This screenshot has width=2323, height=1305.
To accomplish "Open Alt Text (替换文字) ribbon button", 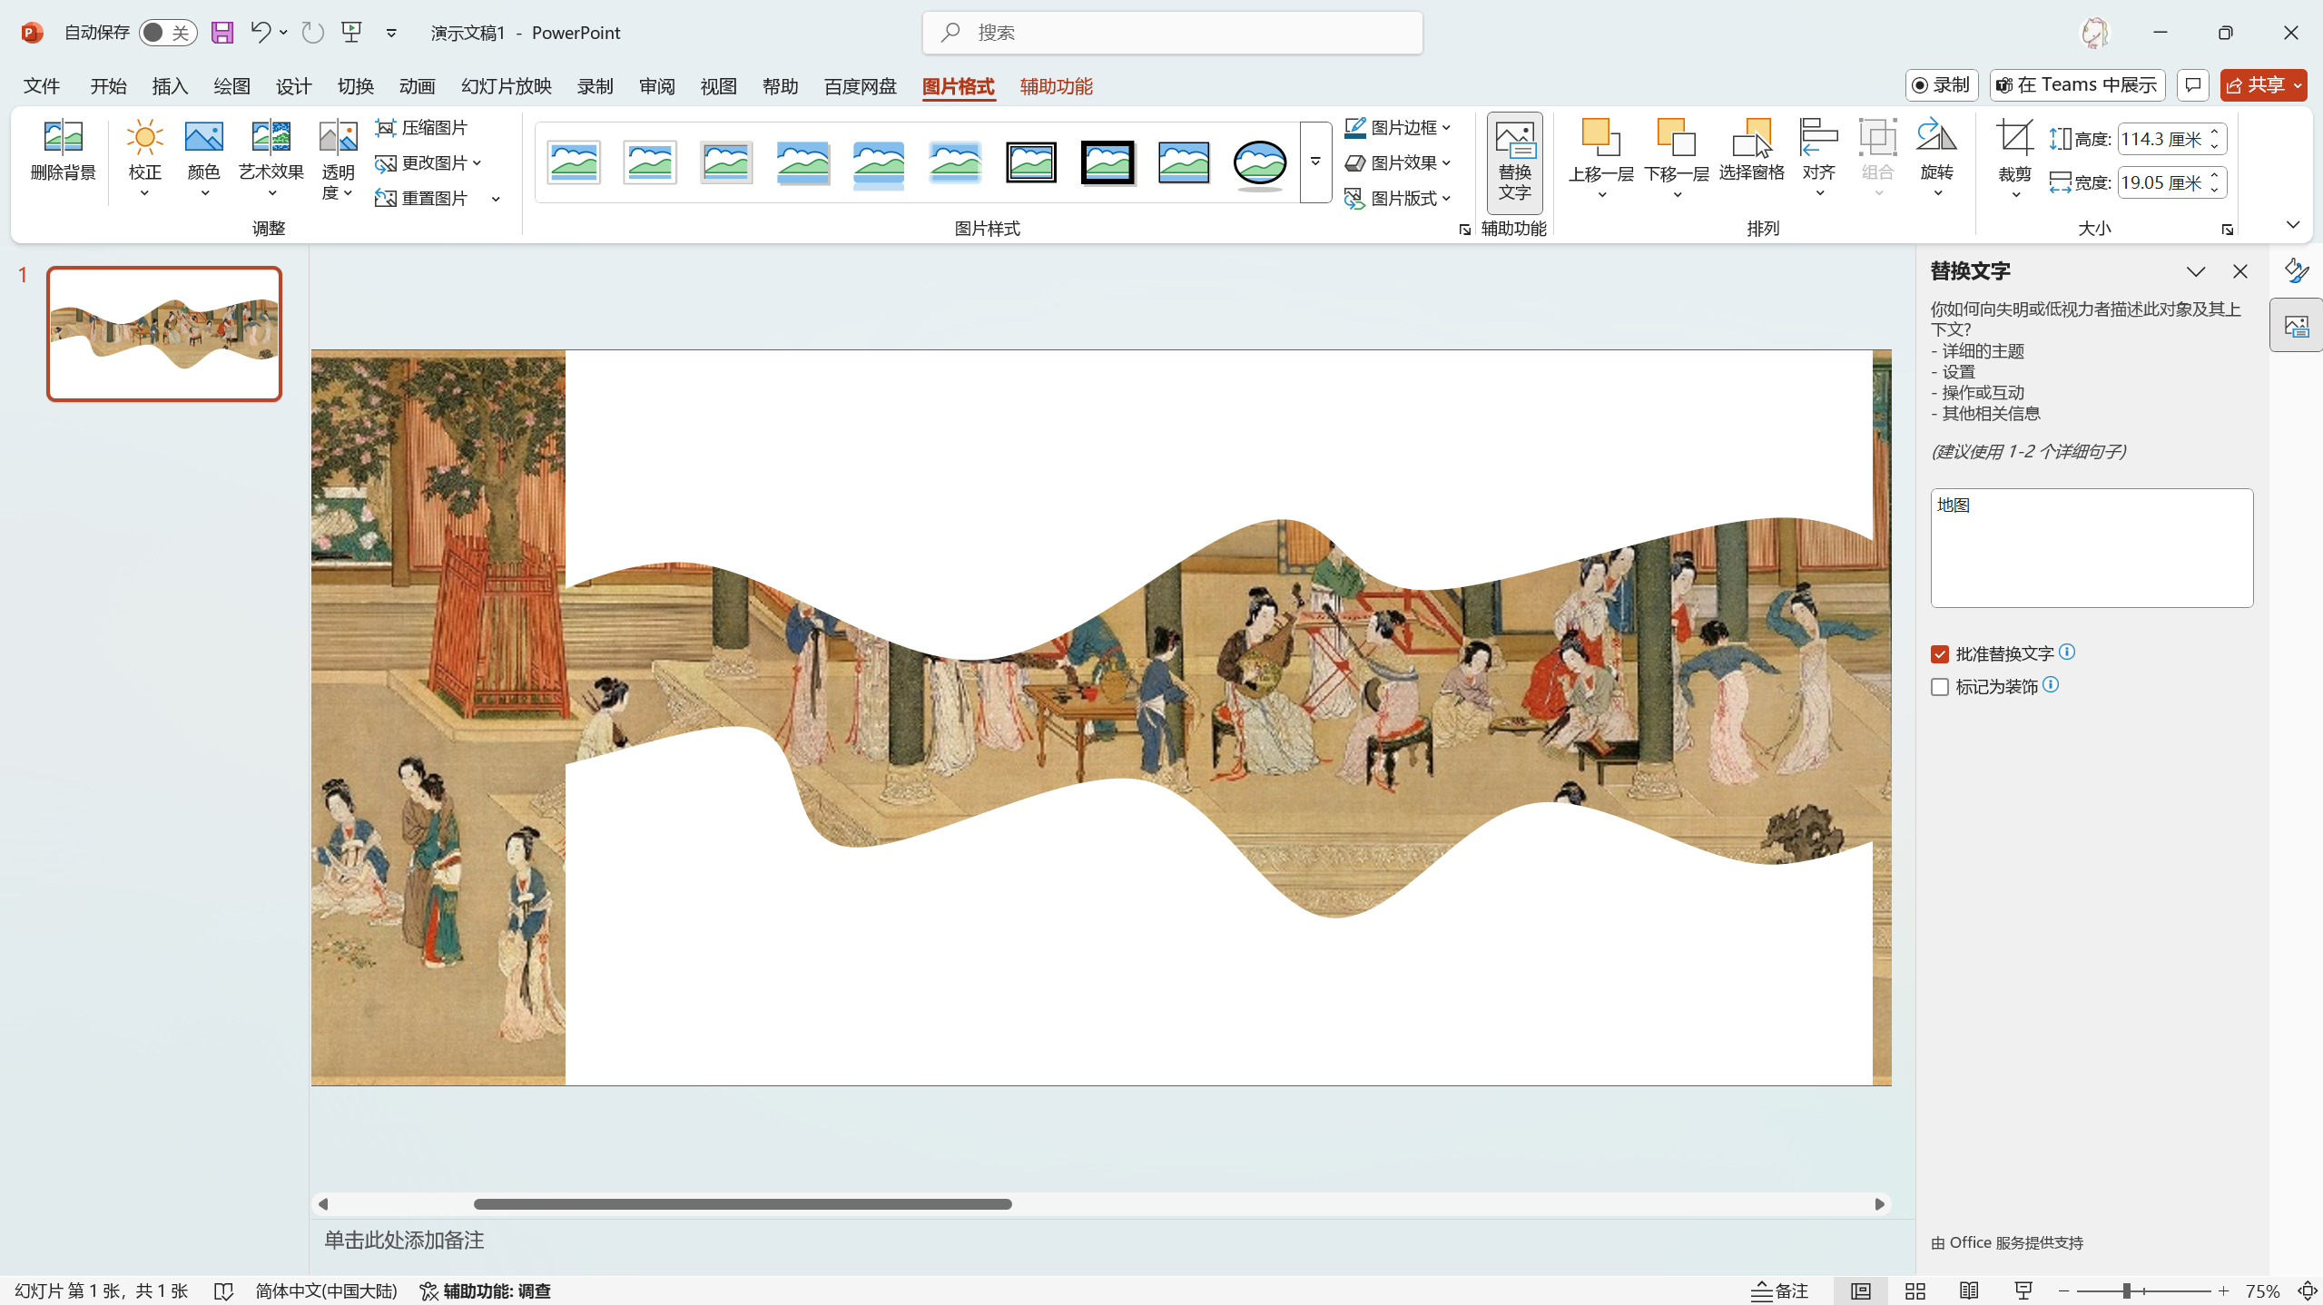I will 1514,162.
